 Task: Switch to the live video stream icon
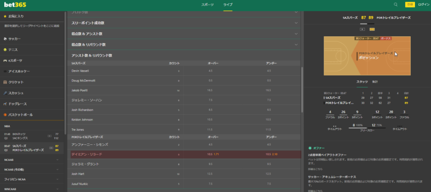[363, 29]
